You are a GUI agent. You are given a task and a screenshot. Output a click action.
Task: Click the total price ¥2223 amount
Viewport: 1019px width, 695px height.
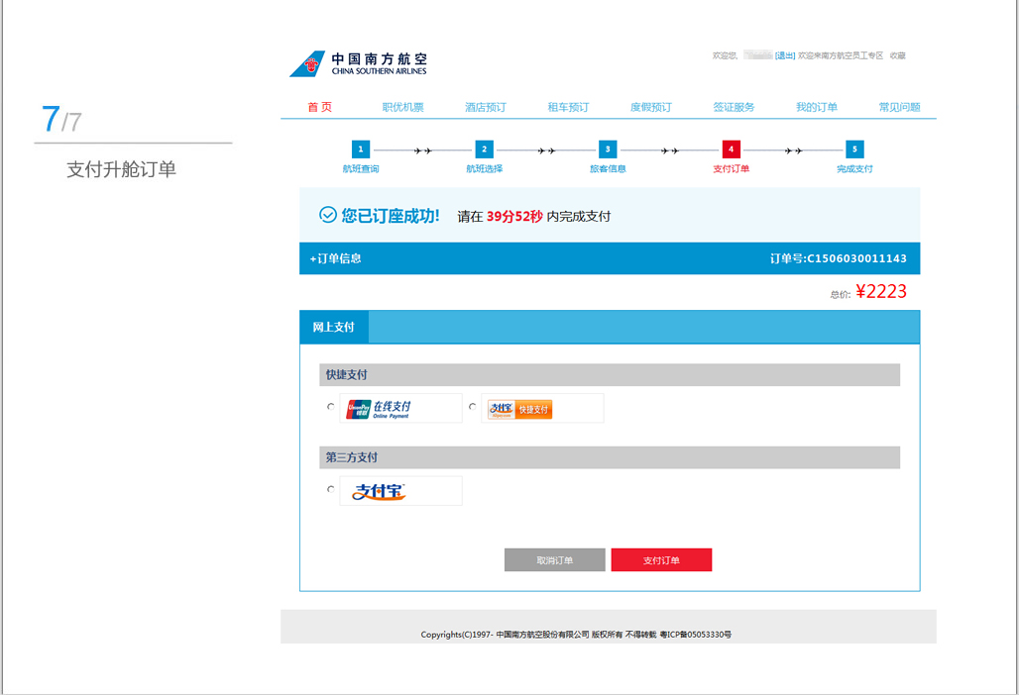coord(881,290)
